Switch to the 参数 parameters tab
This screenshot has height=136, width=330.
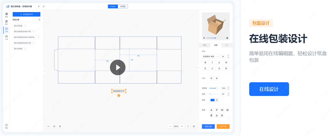(204, 45)
